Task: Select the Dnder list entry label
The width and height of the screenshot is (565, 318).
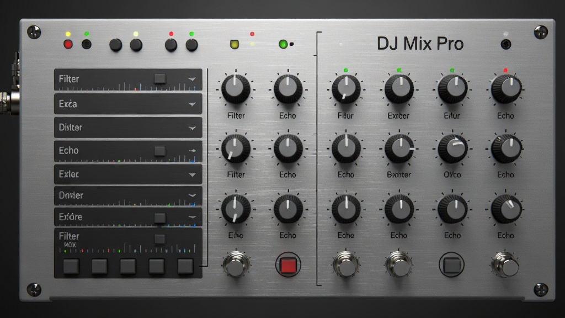Action: coord(71,195)
